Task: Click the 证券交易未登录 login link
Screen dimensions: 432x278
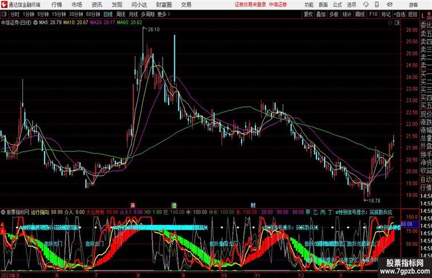Action: [250, 5]
